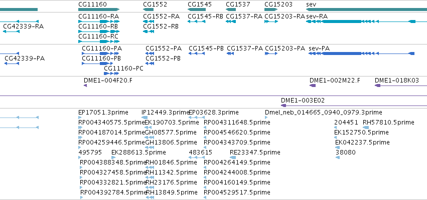Select the DME1-002M22.F clone label
The height and width of the screenshot is (200, 427).
[335, 80]
